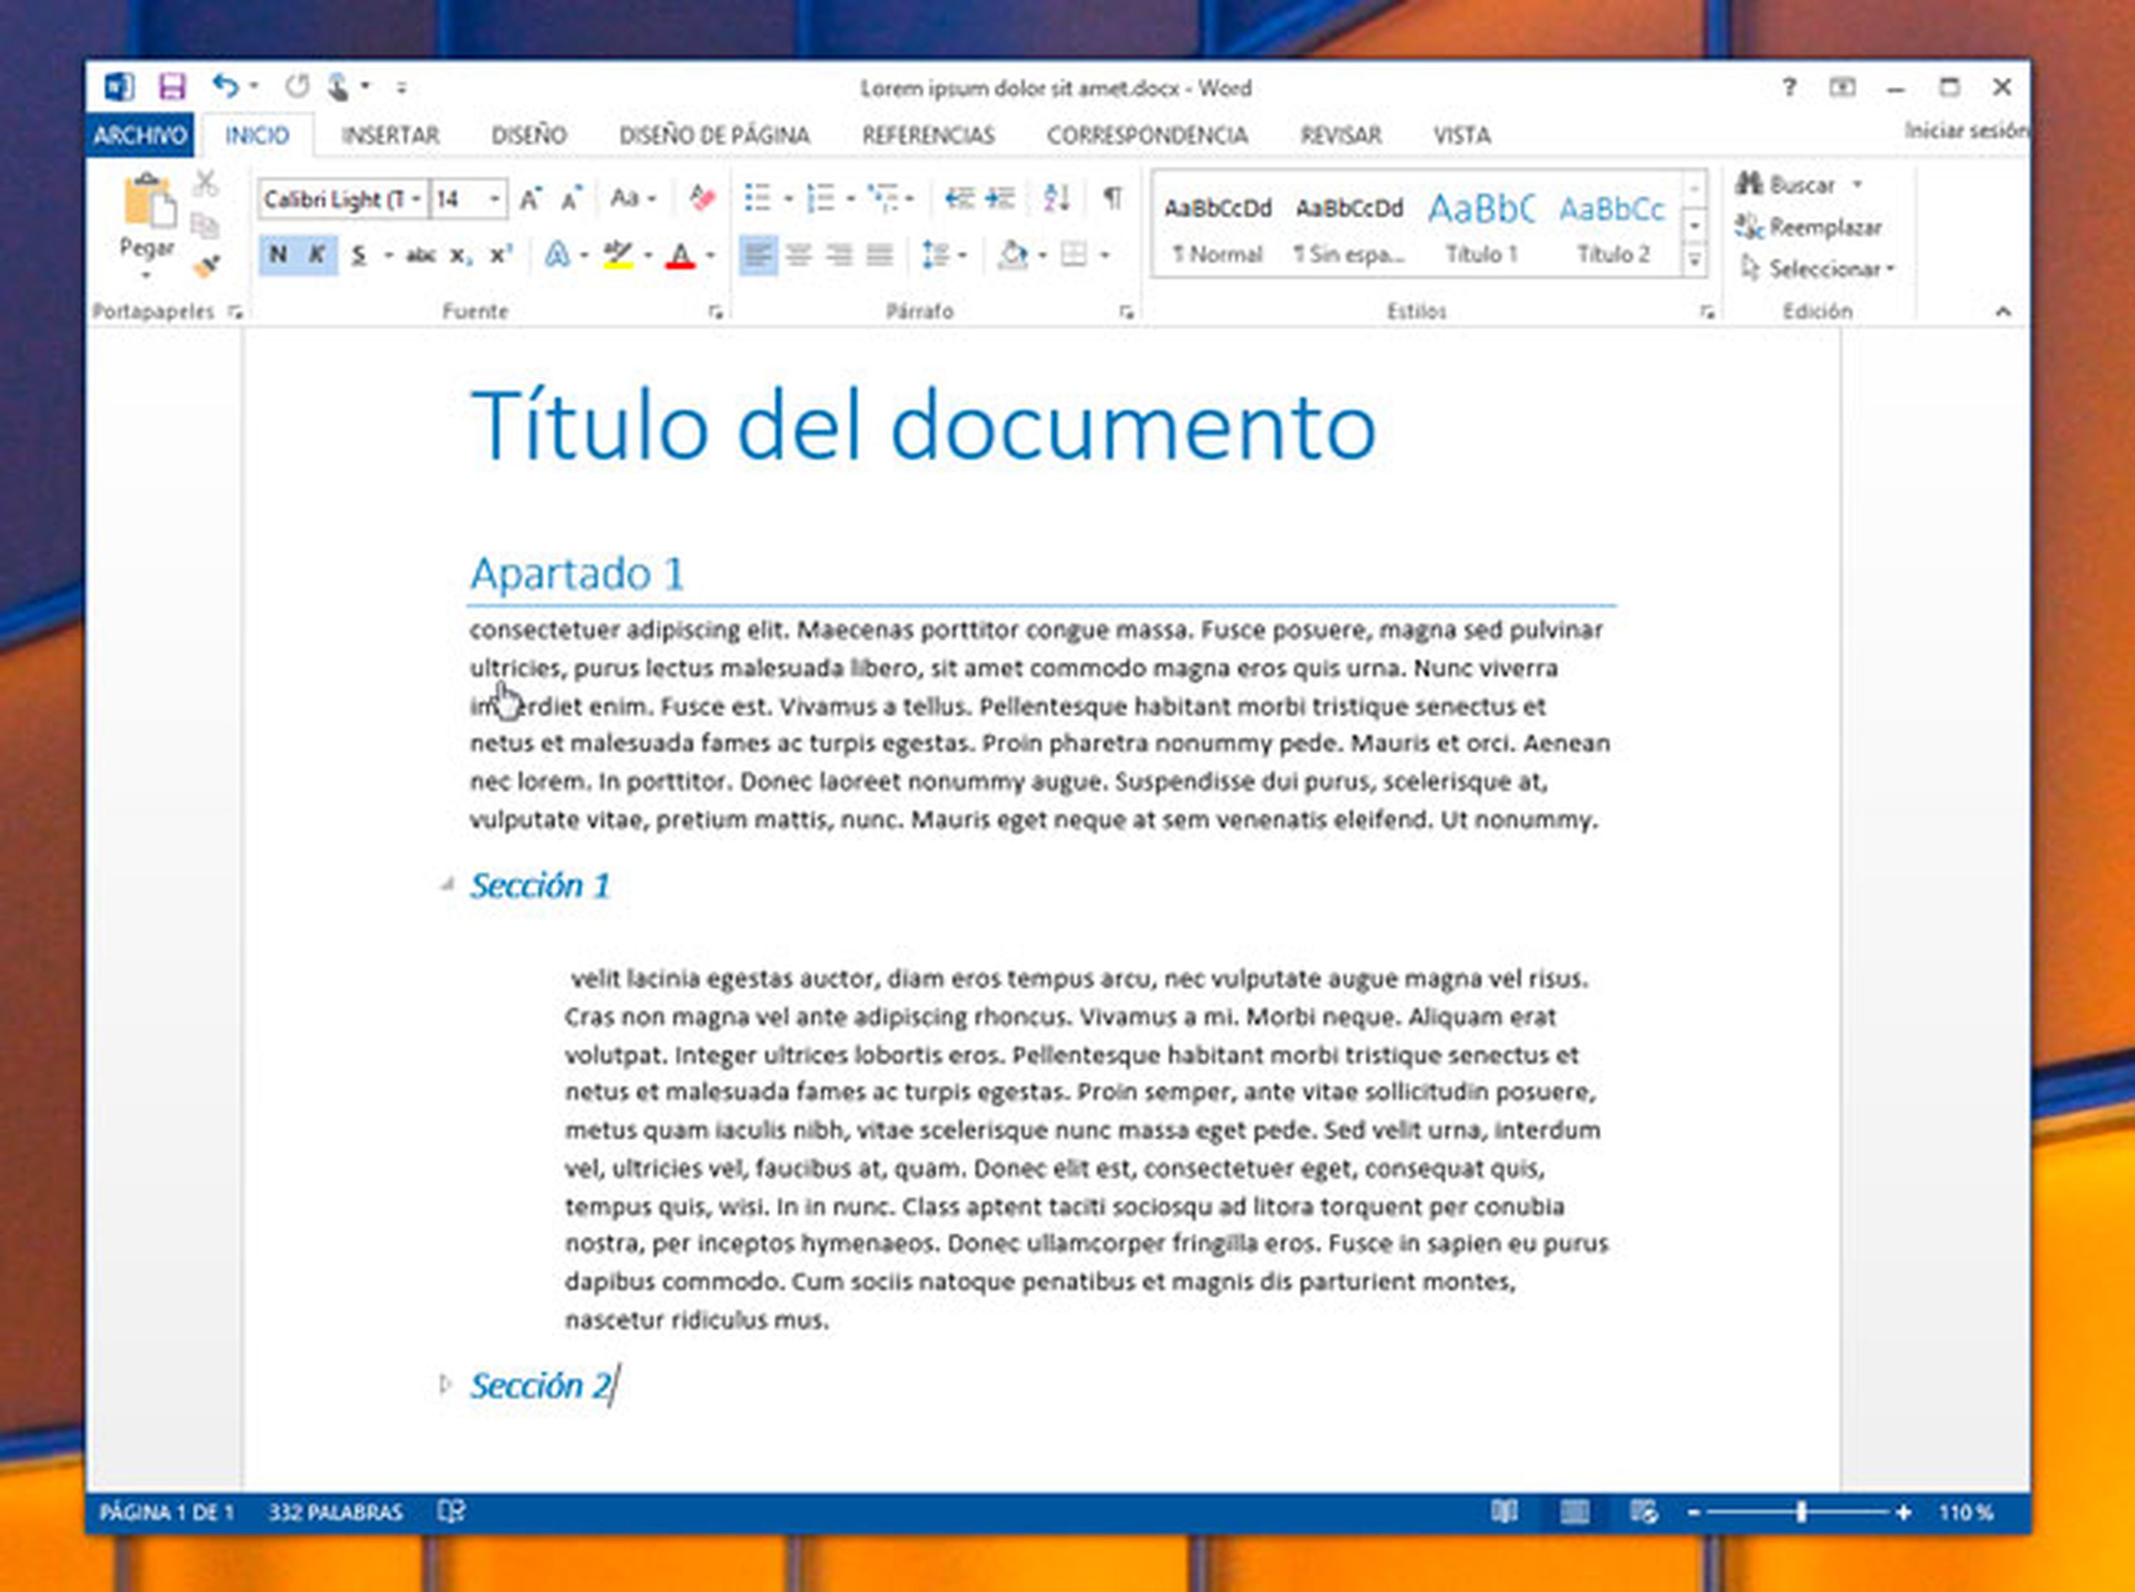Viewport: 2135px width, 1592px height.
Task: Increase font size with grow icon
Action: (x=530, y=199)
